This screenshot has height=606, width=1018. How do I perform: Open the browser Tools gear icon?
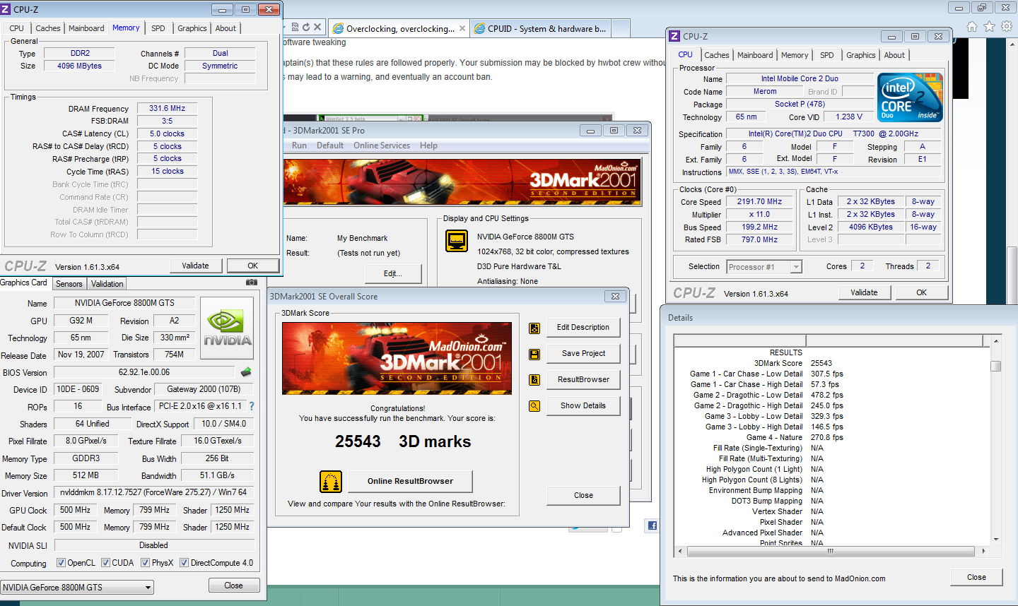coord(1007,26)
